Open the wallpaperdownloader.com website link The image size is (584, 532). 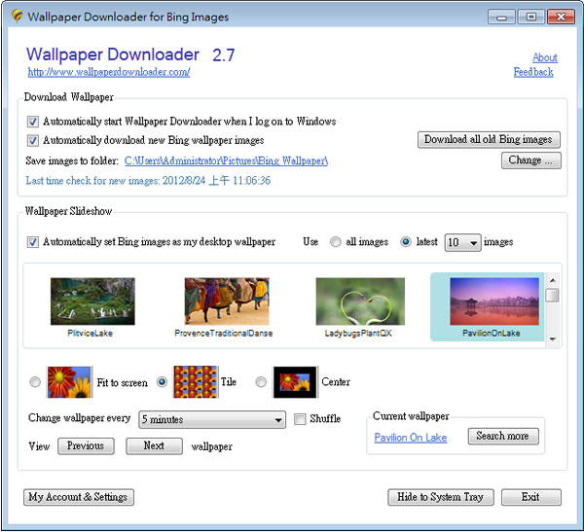(109, 72)
